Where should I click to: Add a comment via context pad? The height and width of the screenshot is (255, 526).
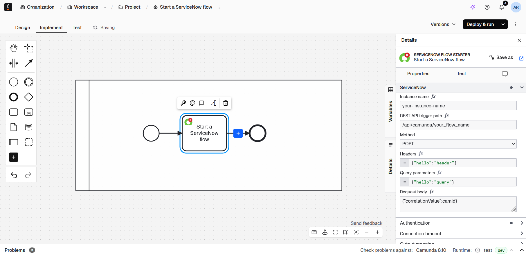pos(201,103)
